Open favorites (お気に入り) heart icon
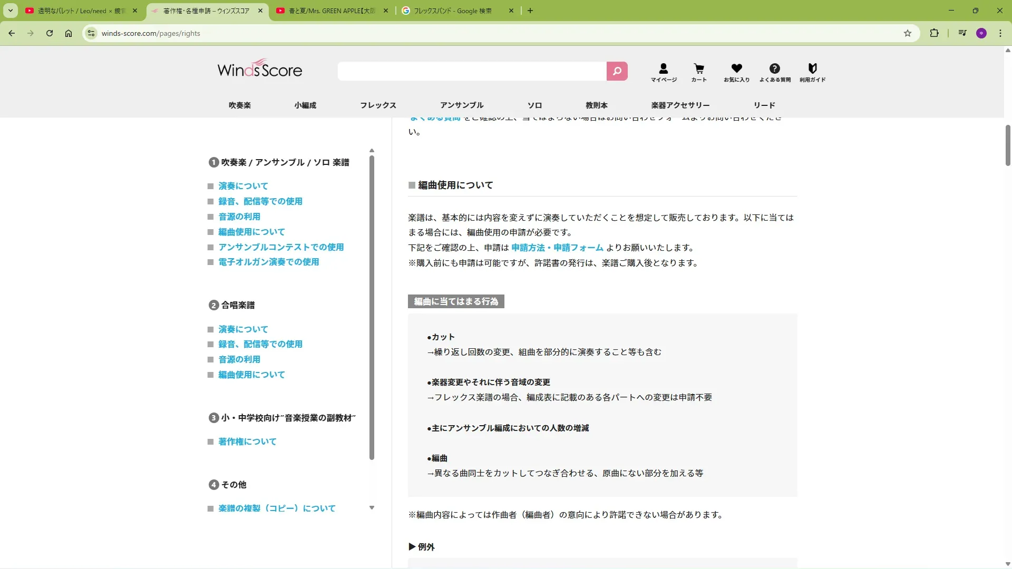This screenshot has height=569, width=1012. pos(736,72)
